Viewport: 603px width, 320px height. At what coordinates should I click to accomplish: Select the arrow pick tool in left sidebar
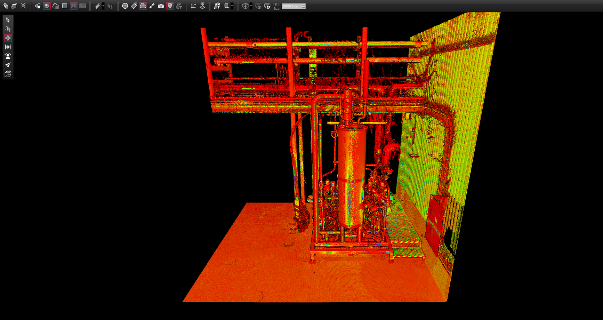tap(8, 20)
